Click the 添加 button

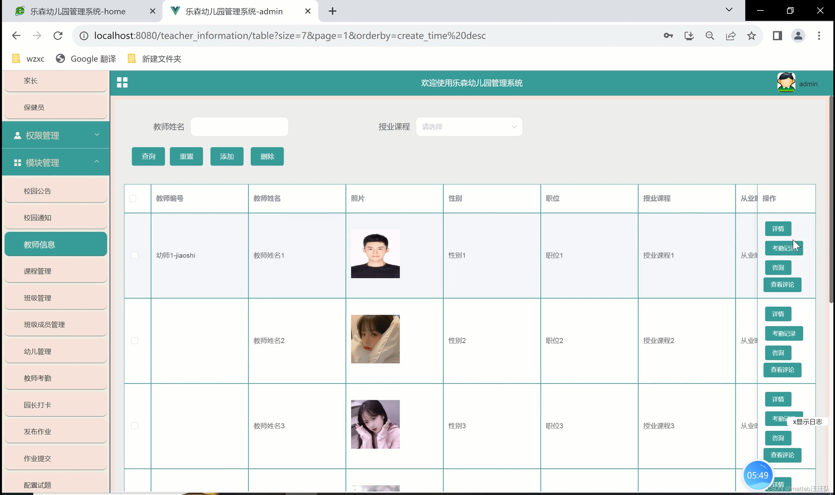click(x=227, y=156)
